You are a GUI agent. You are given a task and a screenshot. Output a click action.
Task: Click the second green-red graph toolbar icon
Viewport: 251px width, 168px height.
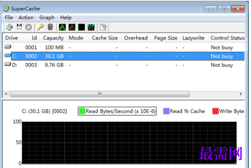click(72, 27)
